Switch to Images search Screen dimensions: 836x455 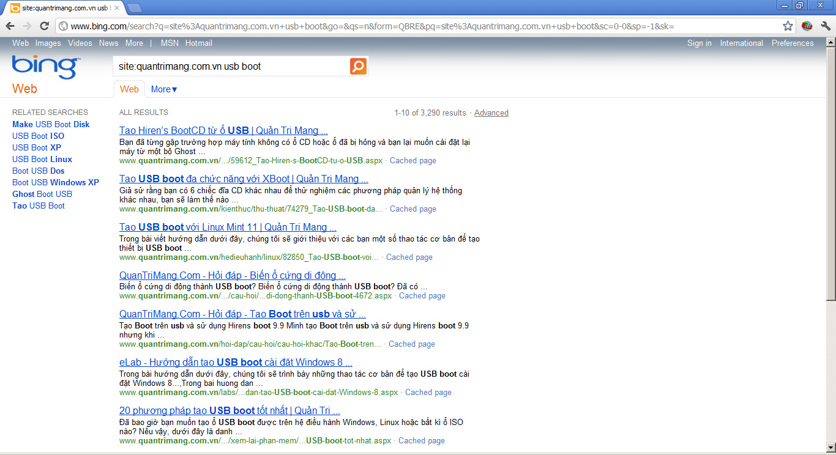(48, 43)
